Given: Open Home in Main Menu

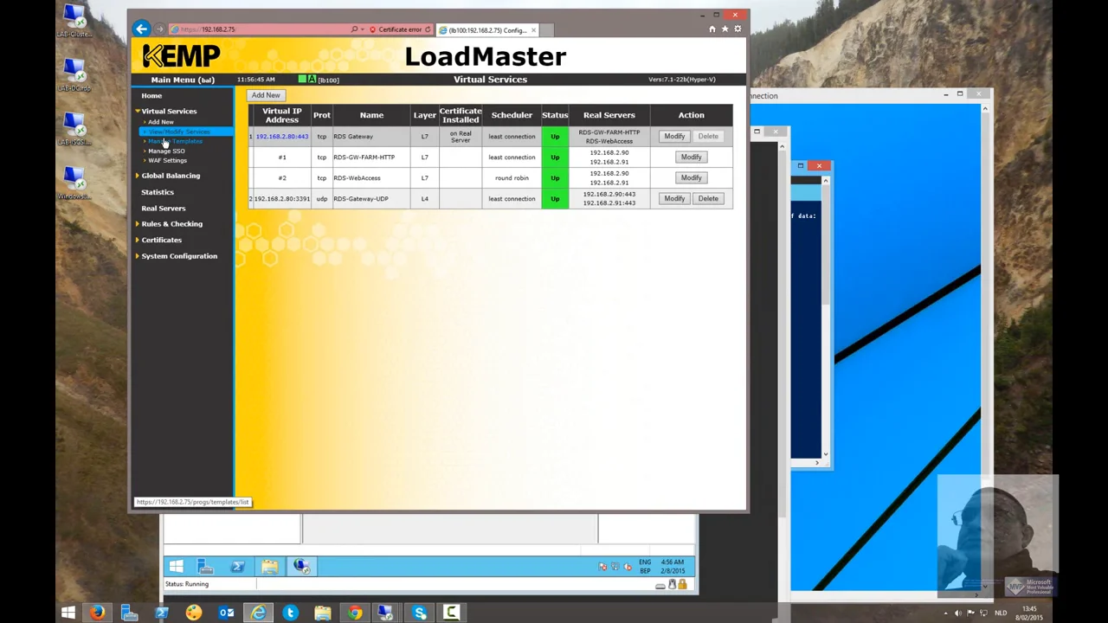Looking at the screenshot, I should (151, 96).
